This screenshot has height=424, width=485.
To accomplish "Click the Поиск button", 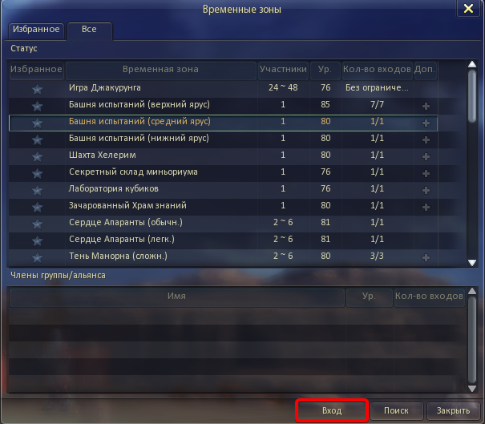I will [396, 410].
